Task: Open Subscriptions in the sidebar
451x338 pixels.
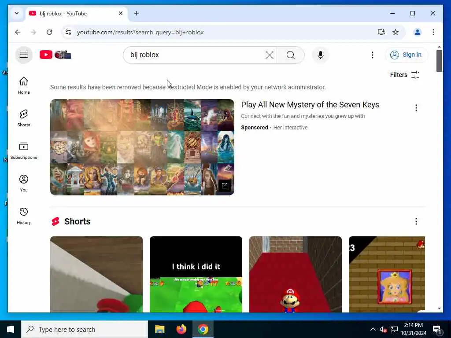Action: pyautogui.click(x=24, y=151)
